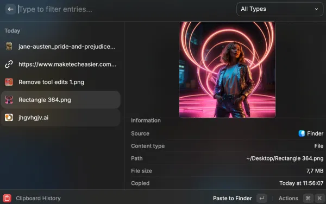The height and width of the screenshot is (204, 326).
Task: Click the neon woman image preview
Action: tap(227, 69)
